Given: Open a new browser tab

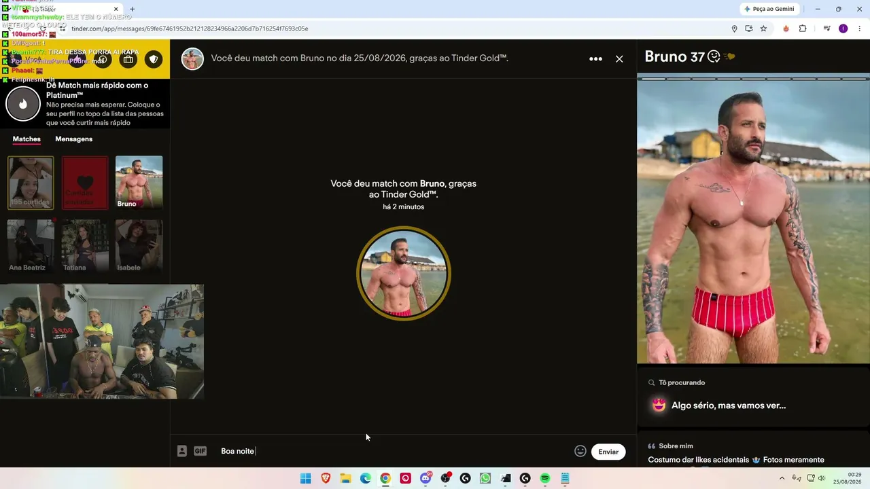Looking at the screenshot, I should click(x=132, y=10).
